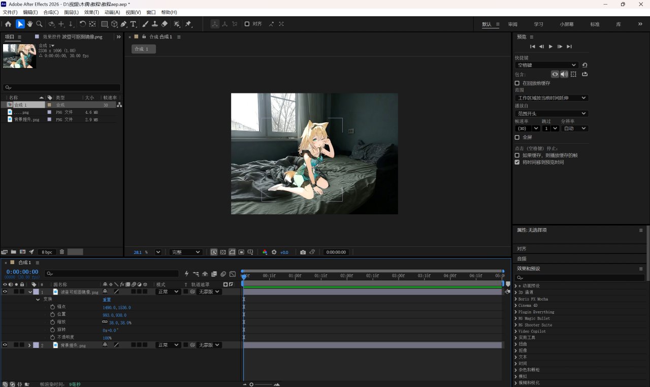
Task: Toggle video inclusion eye in Preview panel
Action: (555, 74)
